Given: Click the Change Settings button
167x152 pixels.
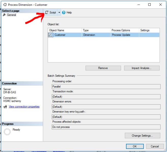Looking at the screenshot, I should [142, 136].
